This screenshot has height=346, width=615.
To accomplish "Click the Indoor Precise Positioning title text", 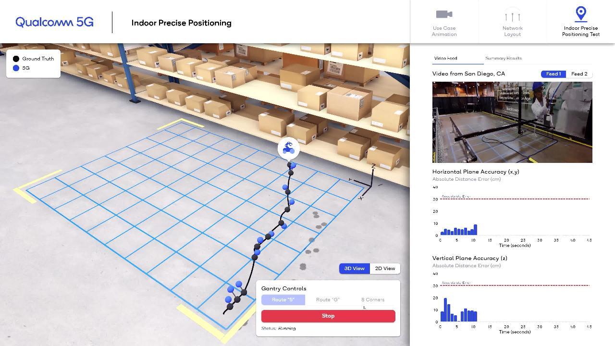I will point(181,23).
